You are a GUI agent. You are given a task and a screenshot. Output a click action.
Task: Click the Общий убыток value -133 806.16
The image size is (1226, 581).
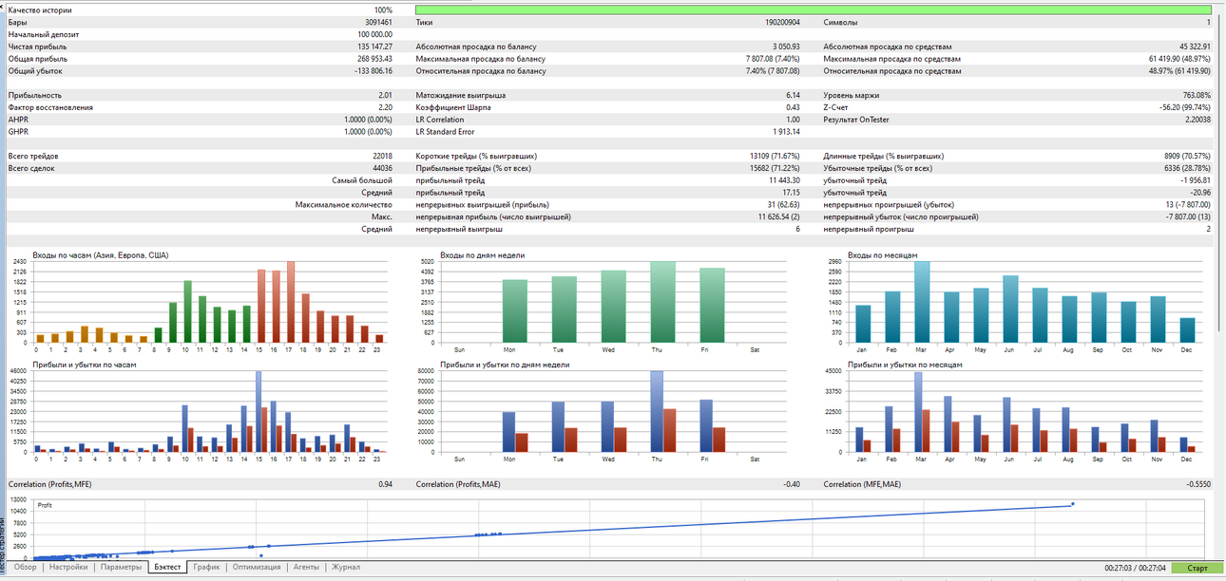pos(374,71)
